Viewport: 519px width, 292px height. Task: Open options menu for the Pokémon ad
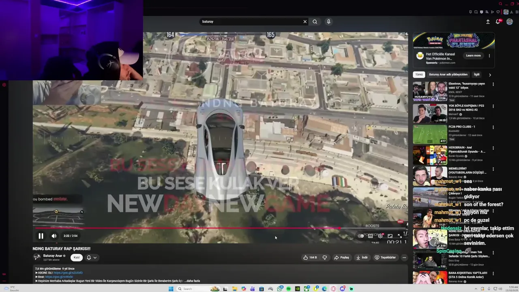click(x=489, y=56)
